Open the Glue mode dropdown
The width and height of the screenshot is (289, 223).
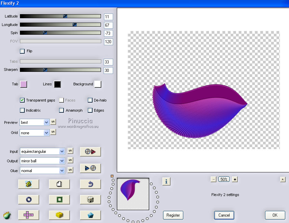point(42,170)
